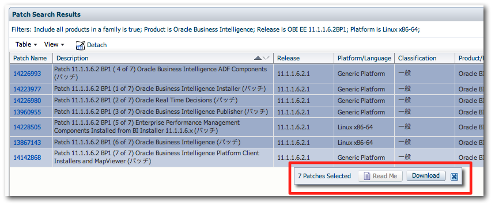Open patch 14223977 link

tap(27, 89)
